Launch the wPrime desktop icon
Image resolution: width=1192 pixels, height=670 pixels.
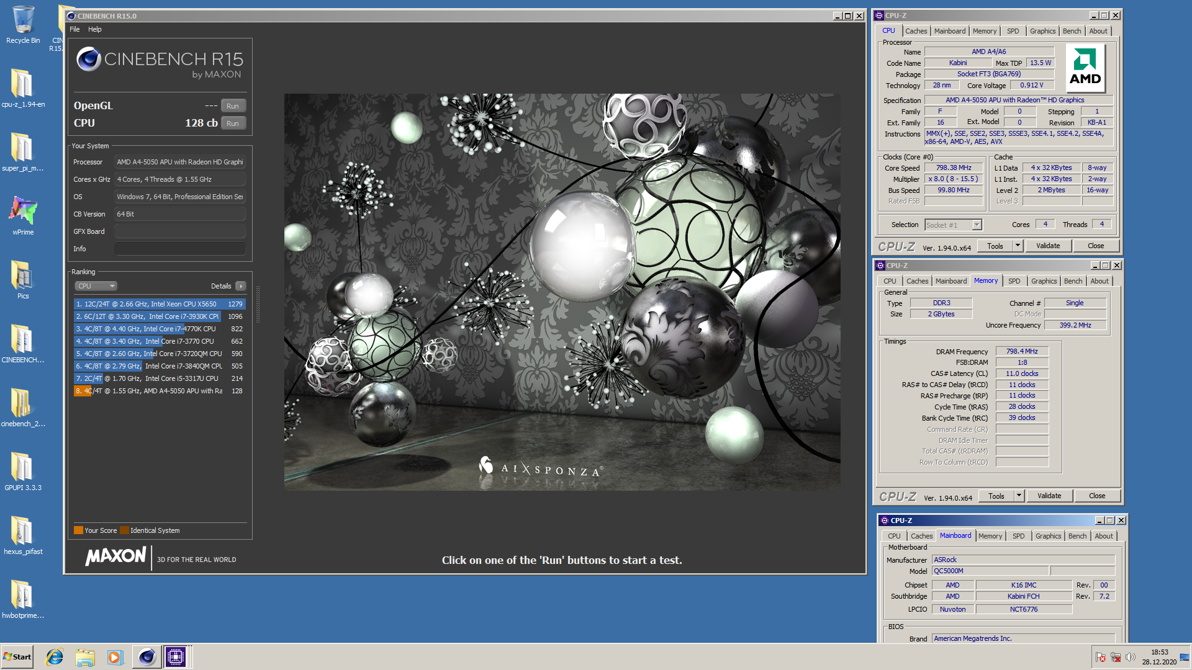tap(23, 216)
